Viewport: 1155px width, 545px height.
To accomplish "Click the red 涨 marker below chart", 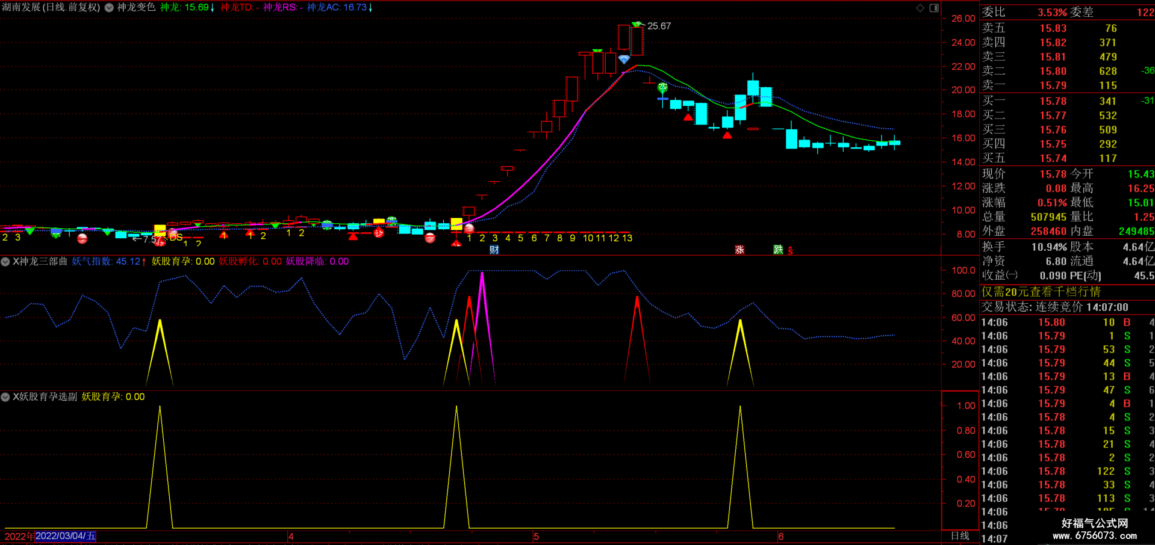I will click(x=739, y=250).
